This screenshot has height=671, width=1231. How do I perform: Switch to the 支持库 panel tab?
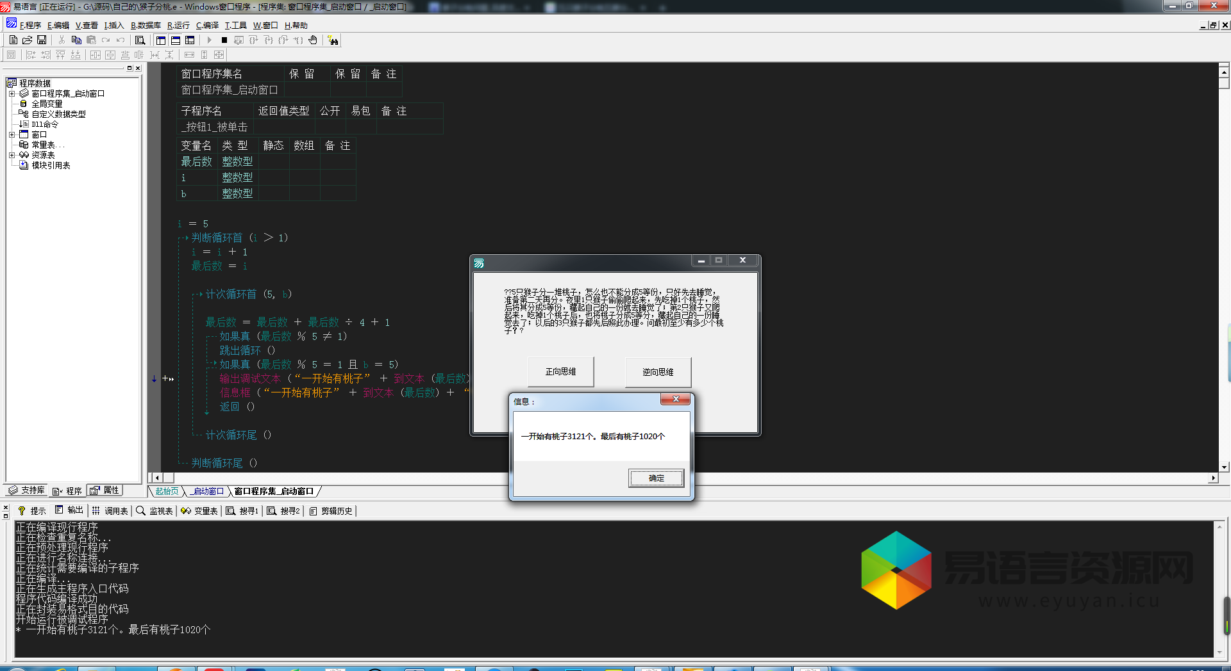[27, 490]
